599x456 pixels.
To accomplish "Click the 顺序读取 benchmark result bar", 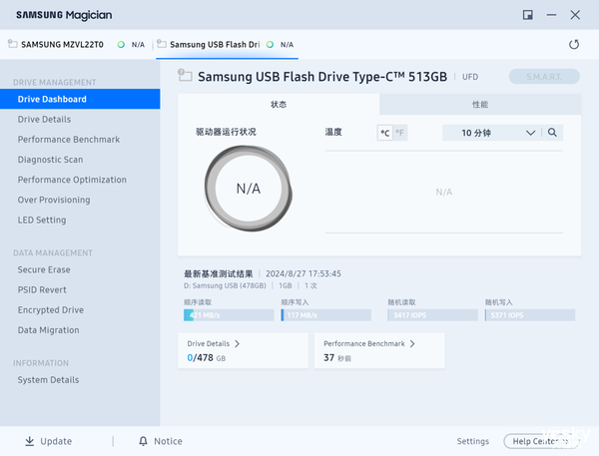I will tap(229, 315).
